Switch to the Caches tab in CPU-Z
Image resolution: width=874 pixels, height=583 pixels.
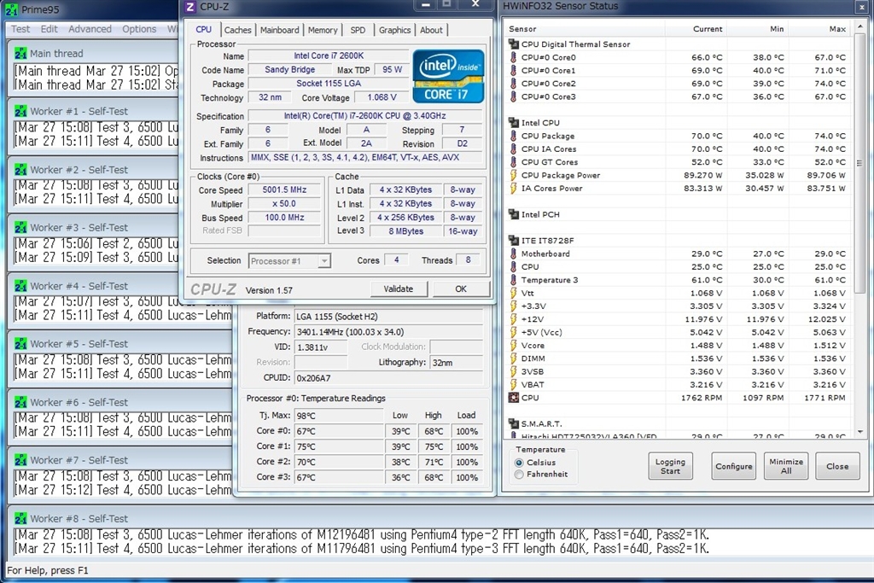pos(238,30)
